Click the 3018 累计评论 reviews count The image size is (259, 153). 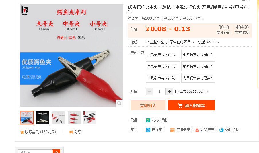tap(223, 30)
